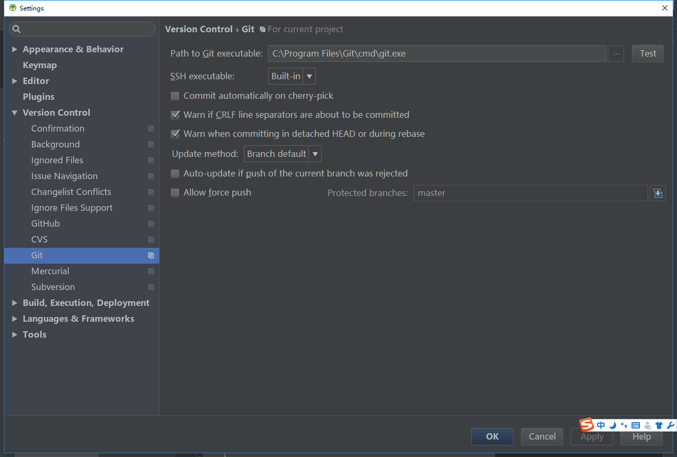Click the project-level icon beside Ignored Files
677x457 pixels.
(x=151, y=160)
